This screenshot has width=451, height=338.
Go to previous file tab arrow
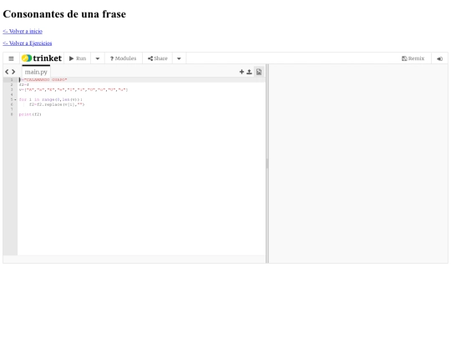[7, 72]
